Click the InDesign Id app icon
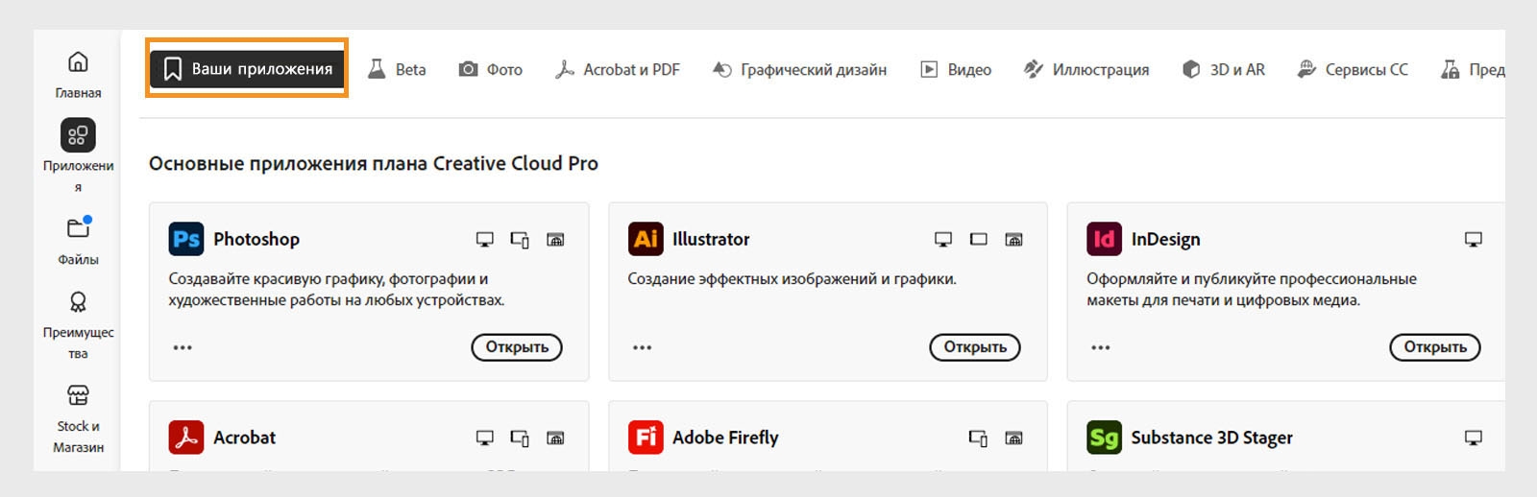Screen dimensions: 1537x497 [x=1104, y=239]
